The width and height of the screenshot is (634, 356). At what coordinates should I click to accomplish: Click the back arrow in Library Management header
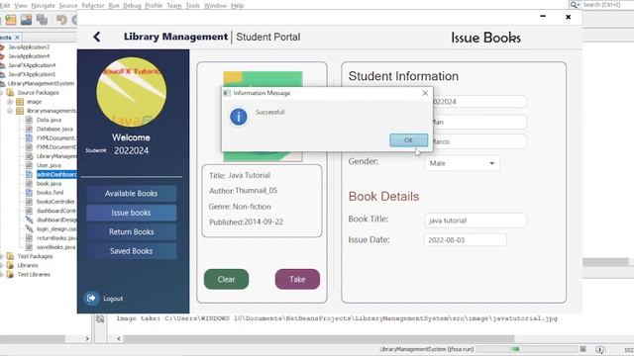pos(97,38)
